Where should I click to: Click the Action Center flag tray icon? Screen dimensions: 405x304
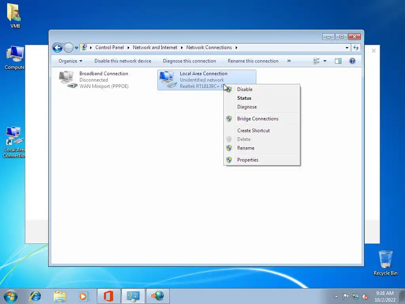click(346, 296)
